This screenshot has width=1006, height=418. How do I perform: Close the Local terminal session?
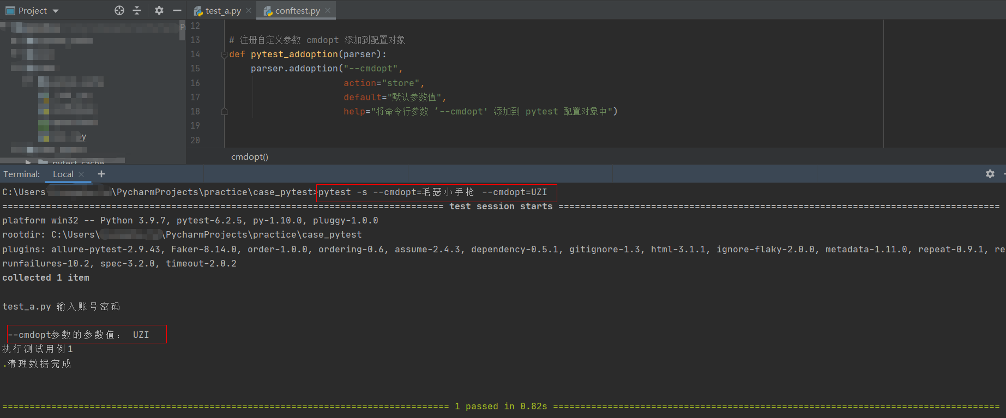point(82,174)
